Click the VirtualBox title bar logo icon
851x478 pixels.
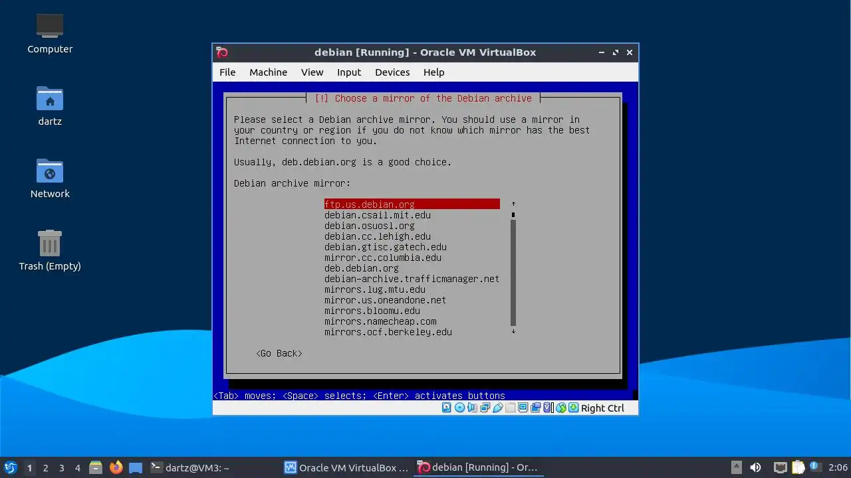tap(223, 52)
